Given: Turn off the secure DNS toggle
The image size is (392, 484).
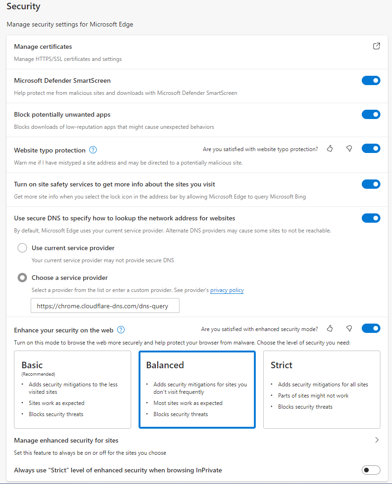Looking at the screenshot, I should [x=371, y=218].
